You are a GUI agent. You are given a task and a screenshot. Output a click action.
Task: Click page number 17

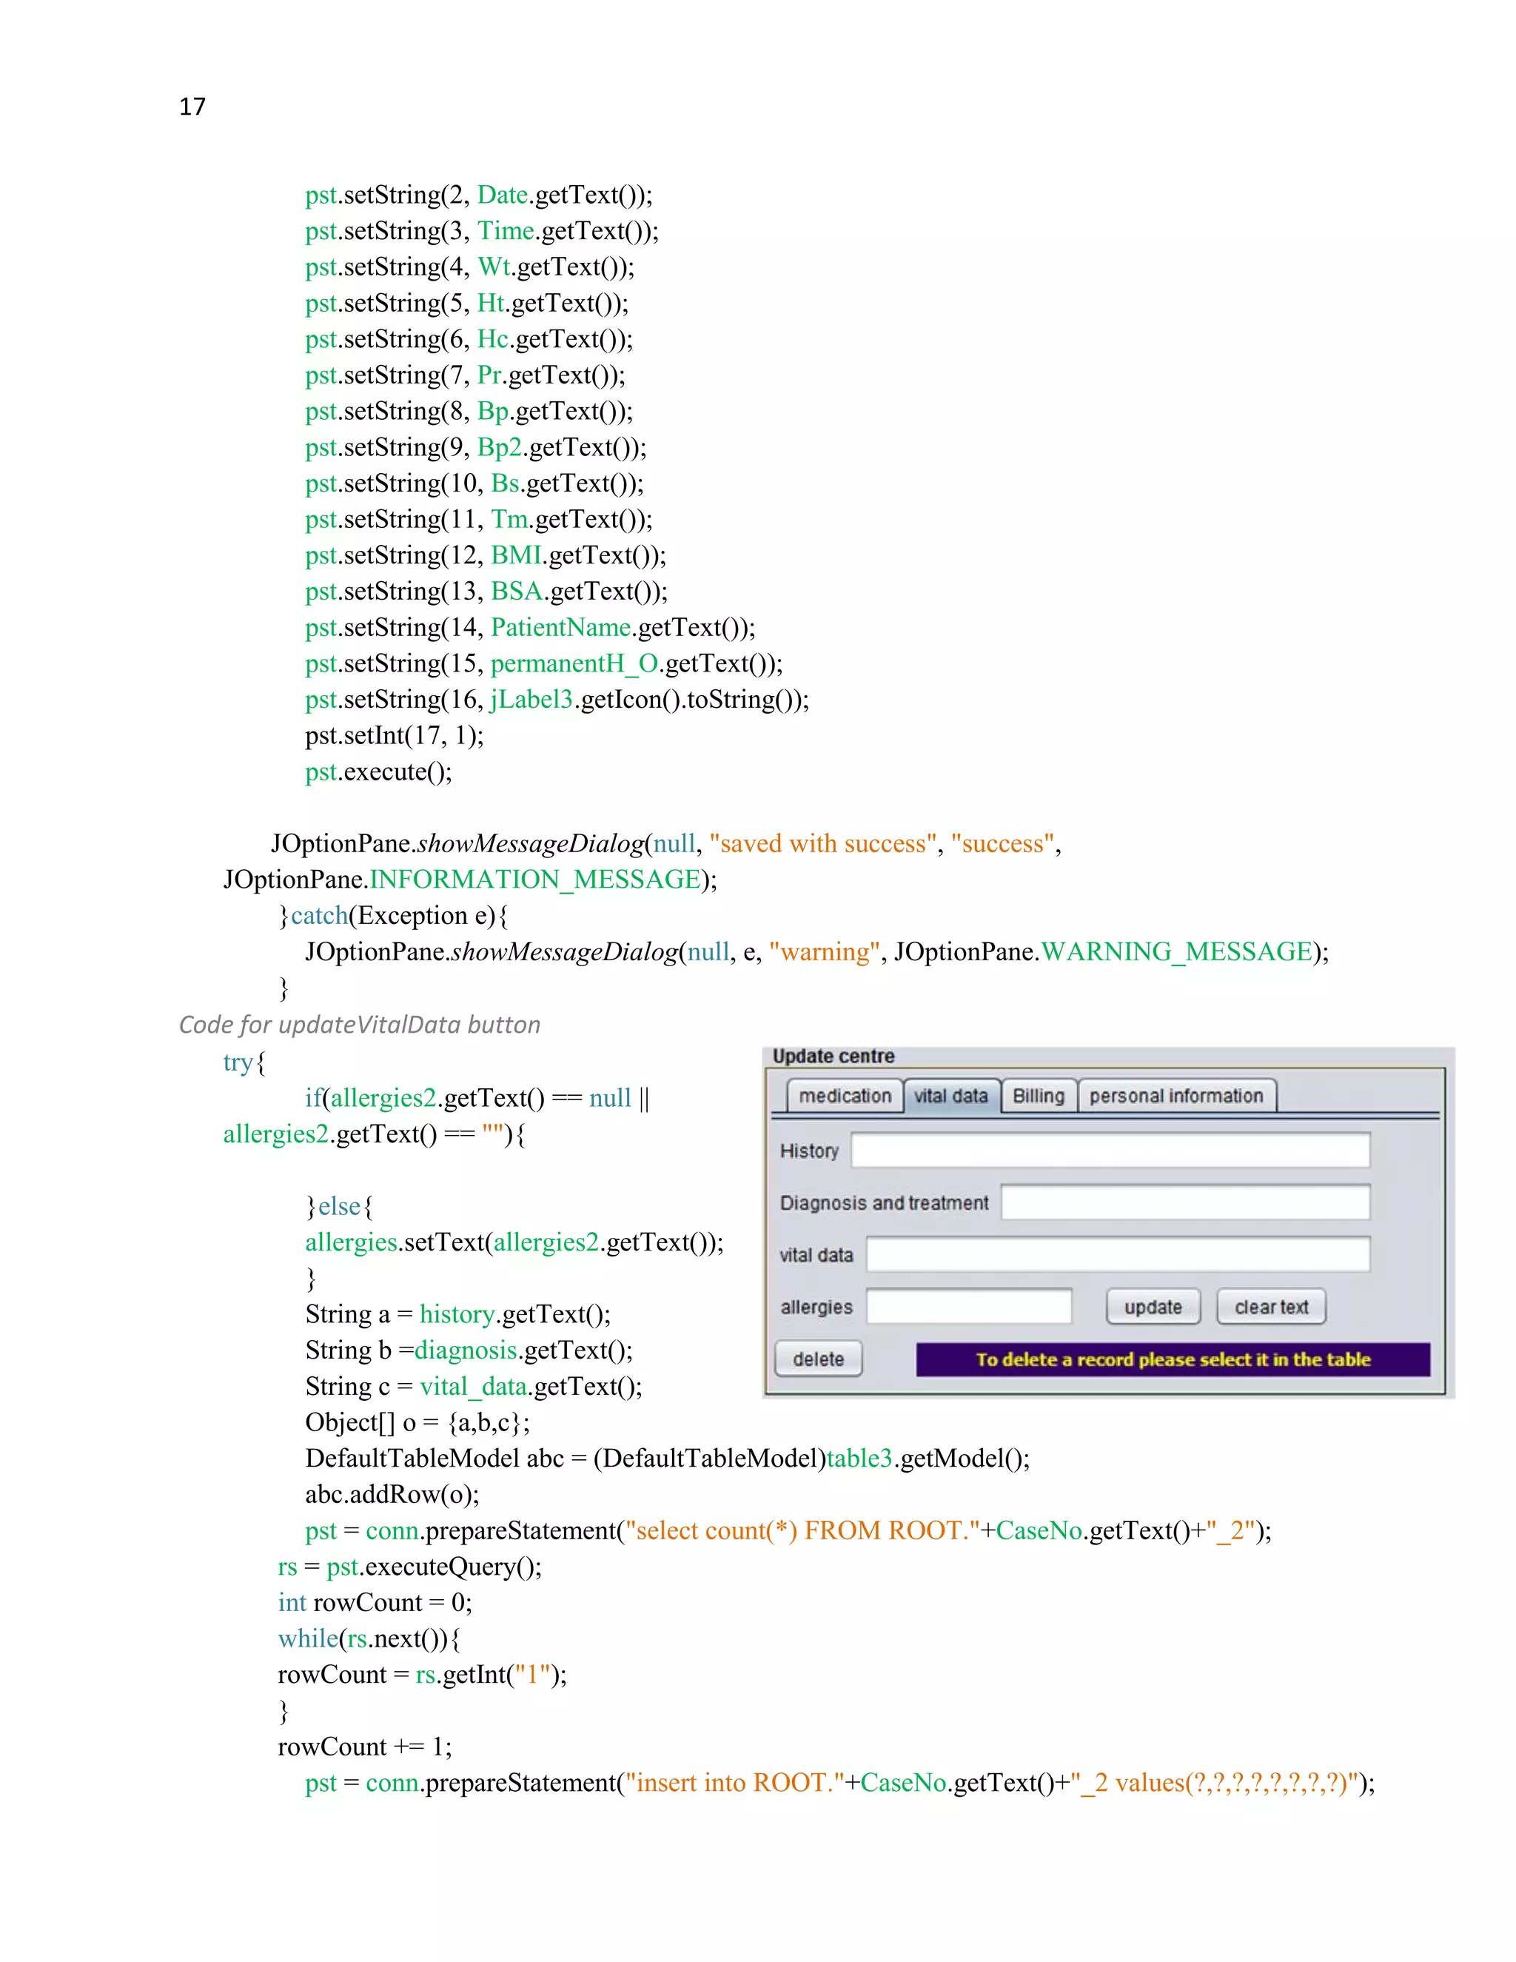pos(192,107)
